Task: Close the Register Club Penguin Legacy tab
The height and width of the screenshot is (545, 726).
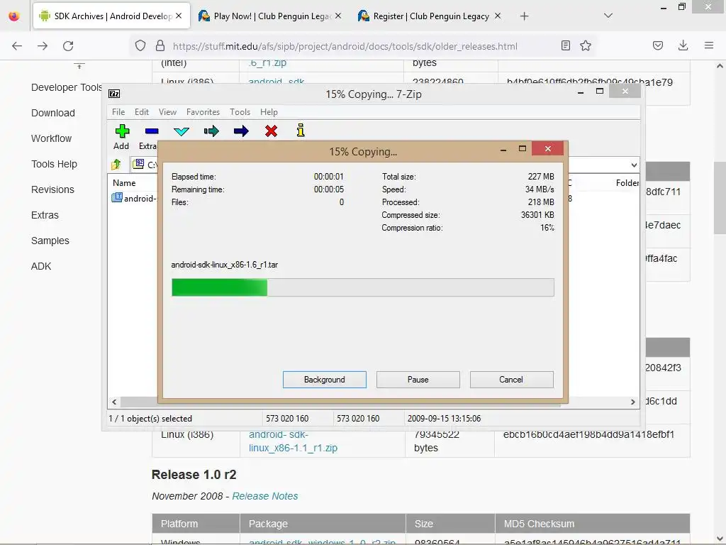Action: [x=498, y=16]
